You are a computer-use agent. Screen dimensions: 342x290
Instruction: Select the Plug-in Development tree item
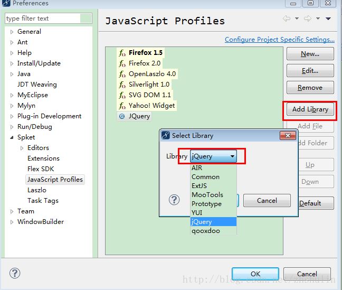(x=49, y=116)
